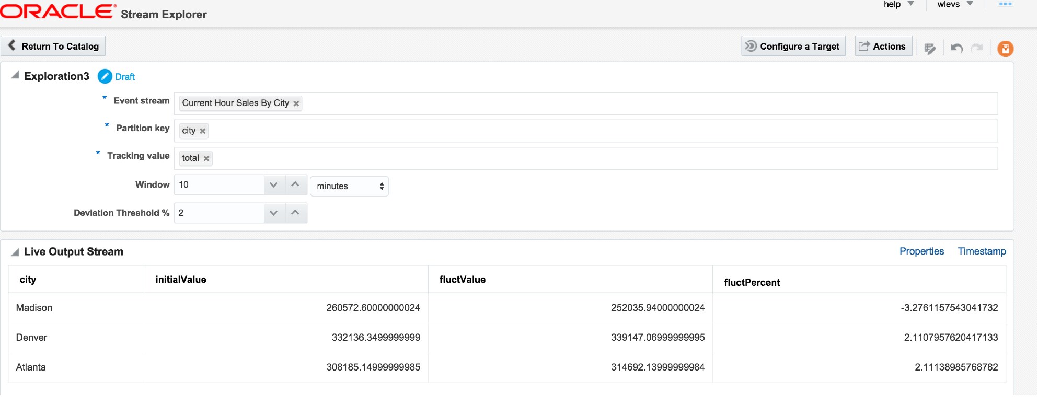The width and height of the screenshot is (1038, 416).
Task: Click fluctPercent -3.2761157543041732
Action: (x=949, y=308)
